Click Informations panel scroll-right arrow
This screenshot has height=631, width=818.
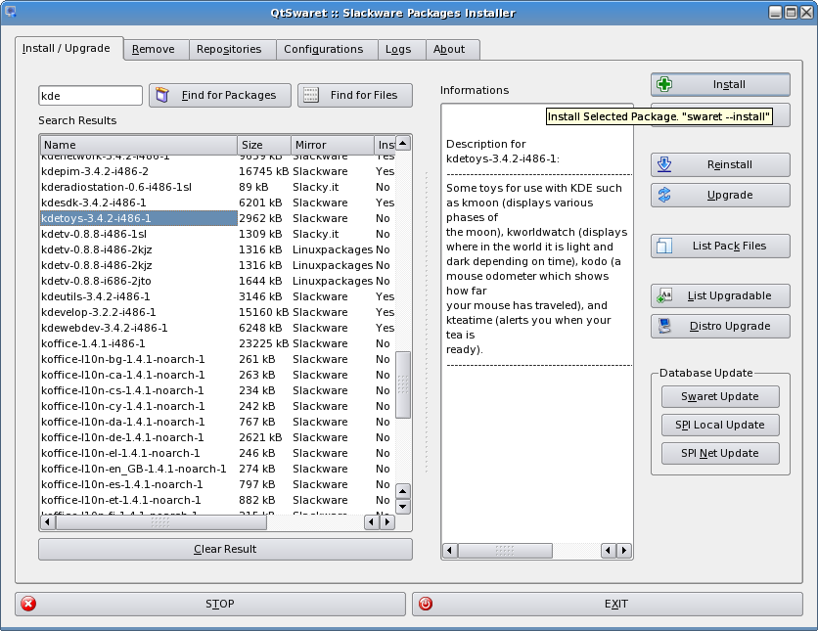tap(624, 550)
